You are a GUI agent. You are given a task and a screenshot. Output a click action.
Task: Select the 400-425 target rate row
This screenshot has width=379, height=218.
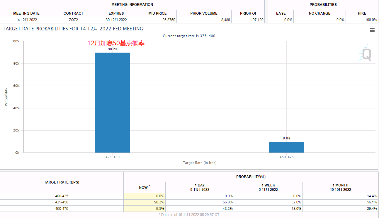tap(62, 196)
